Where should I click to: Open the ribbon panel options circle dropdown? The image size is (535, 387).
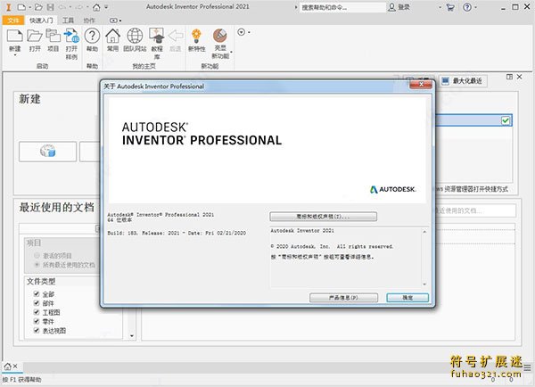[x=243, y=32]
